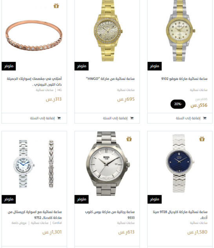Click the -20% discount badge
The image size is (214, 248).
(x=178, y=104)
